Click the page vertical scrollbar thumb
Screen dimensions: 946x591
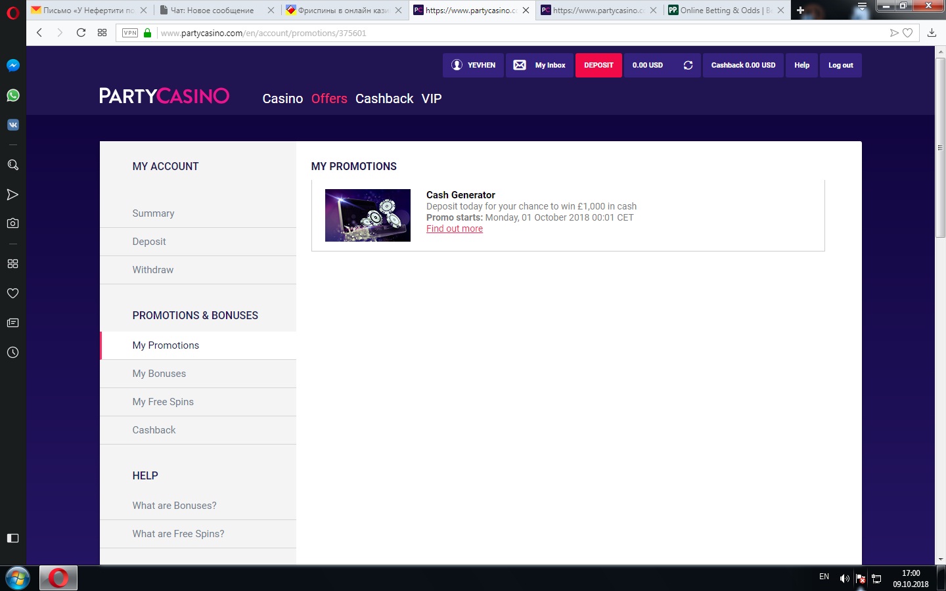tap(940, 148)
